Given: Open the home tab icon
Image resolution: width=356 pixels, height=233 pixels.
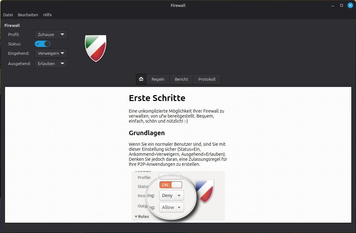Looking at the screenshot, I should tap(141, 79).
